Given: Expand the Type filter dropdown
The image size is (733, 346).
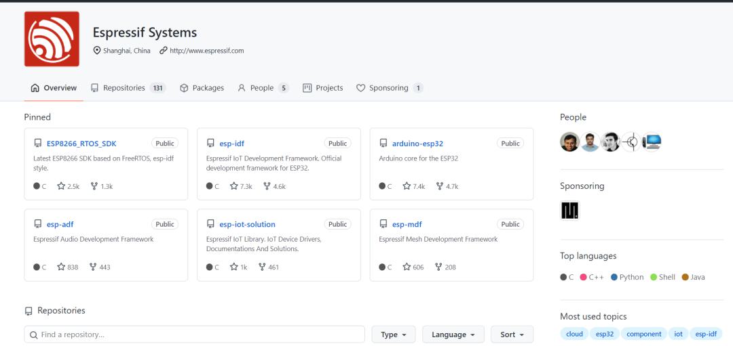Looking at the screenshot, I should click(x=393, y=334).
